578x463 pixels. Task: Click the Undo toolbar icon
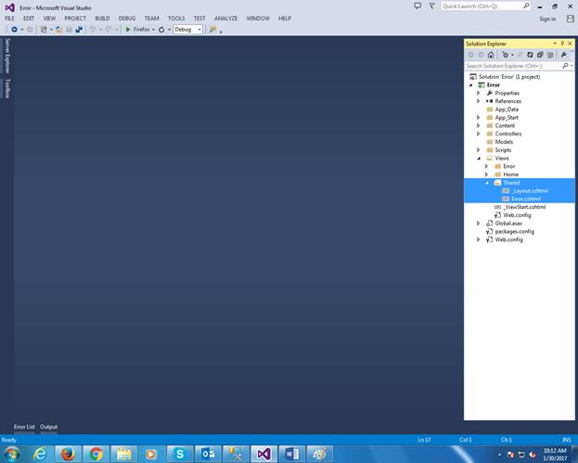tap(93, 30)
